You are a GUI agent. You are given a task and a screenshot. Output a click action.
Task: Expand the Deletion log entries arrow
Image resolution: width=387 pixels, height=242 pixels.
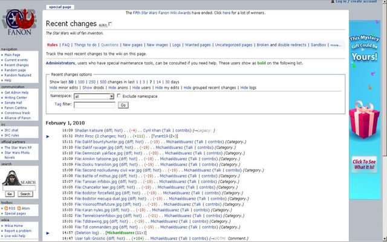click(48, 233)
